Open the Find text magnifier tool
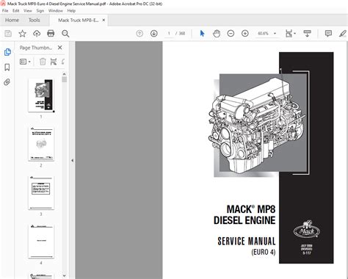This screenshot has width=348, height=279. [65, 34]
